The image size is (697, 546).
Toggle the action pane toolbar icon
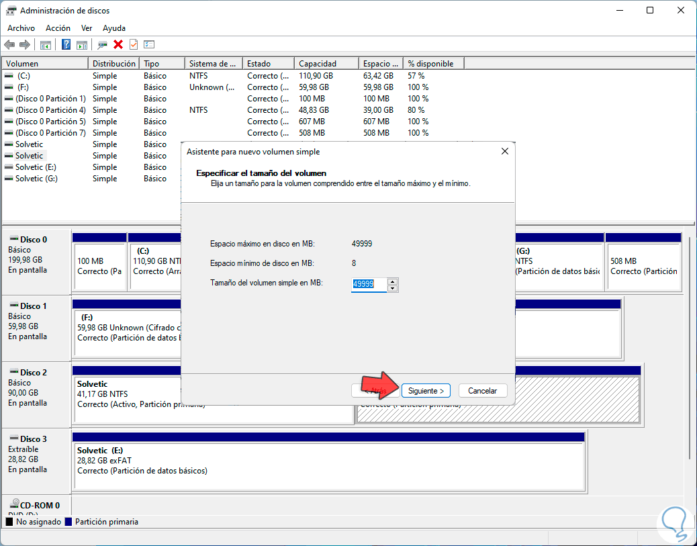(x=82, y=44)
